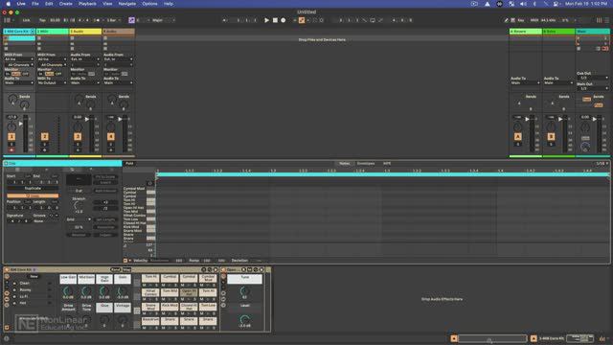
Task: Toggle track 1 activator button
Action: pyautogui.click(x=11, y=136)
